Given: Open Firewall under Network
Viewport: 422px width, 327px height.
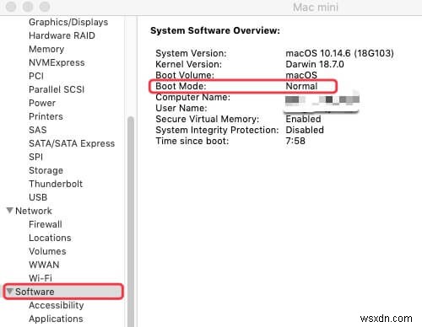Looking at the screenshot, I should click(x=46, y=224).
